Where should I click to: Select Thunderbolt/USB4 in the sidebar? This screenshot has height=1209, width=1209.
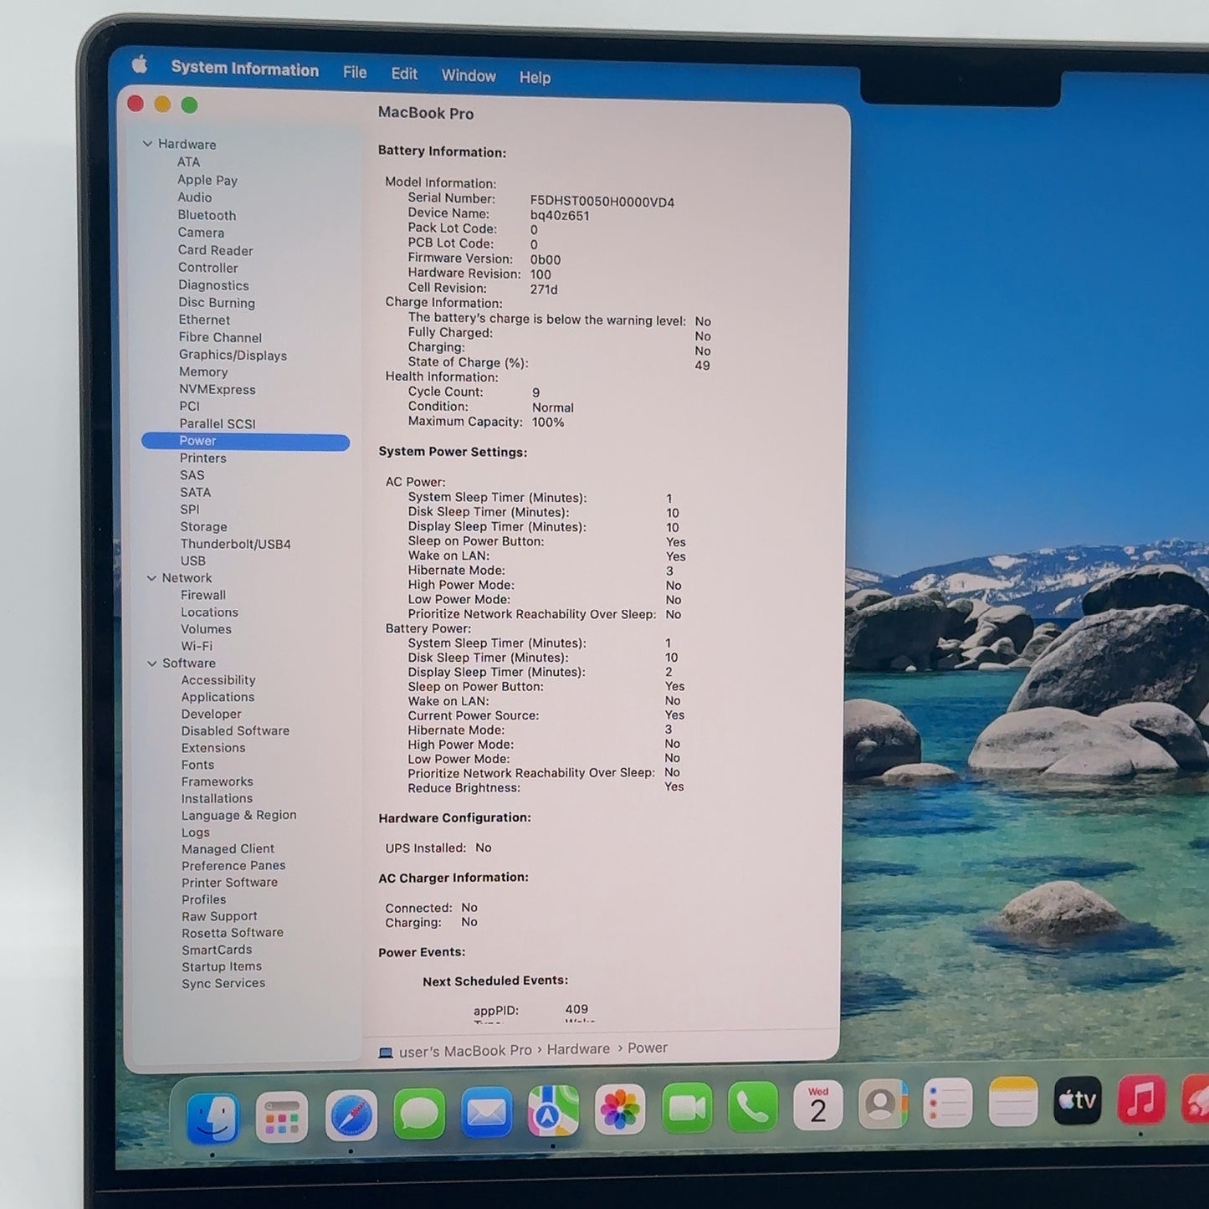pos(236,544)
